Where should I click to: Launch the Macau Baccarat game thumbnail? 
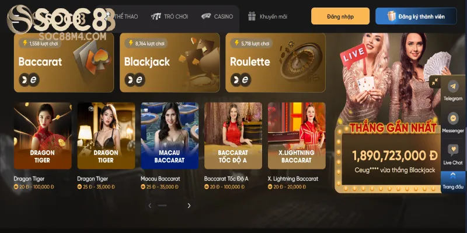[x=170, y=136]
